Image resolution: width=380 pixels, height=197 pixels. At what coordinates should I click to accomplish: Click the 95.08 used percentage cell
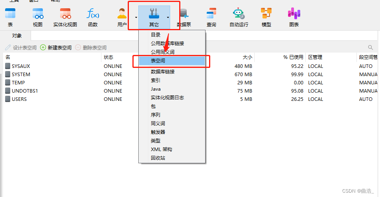(297, 91)
